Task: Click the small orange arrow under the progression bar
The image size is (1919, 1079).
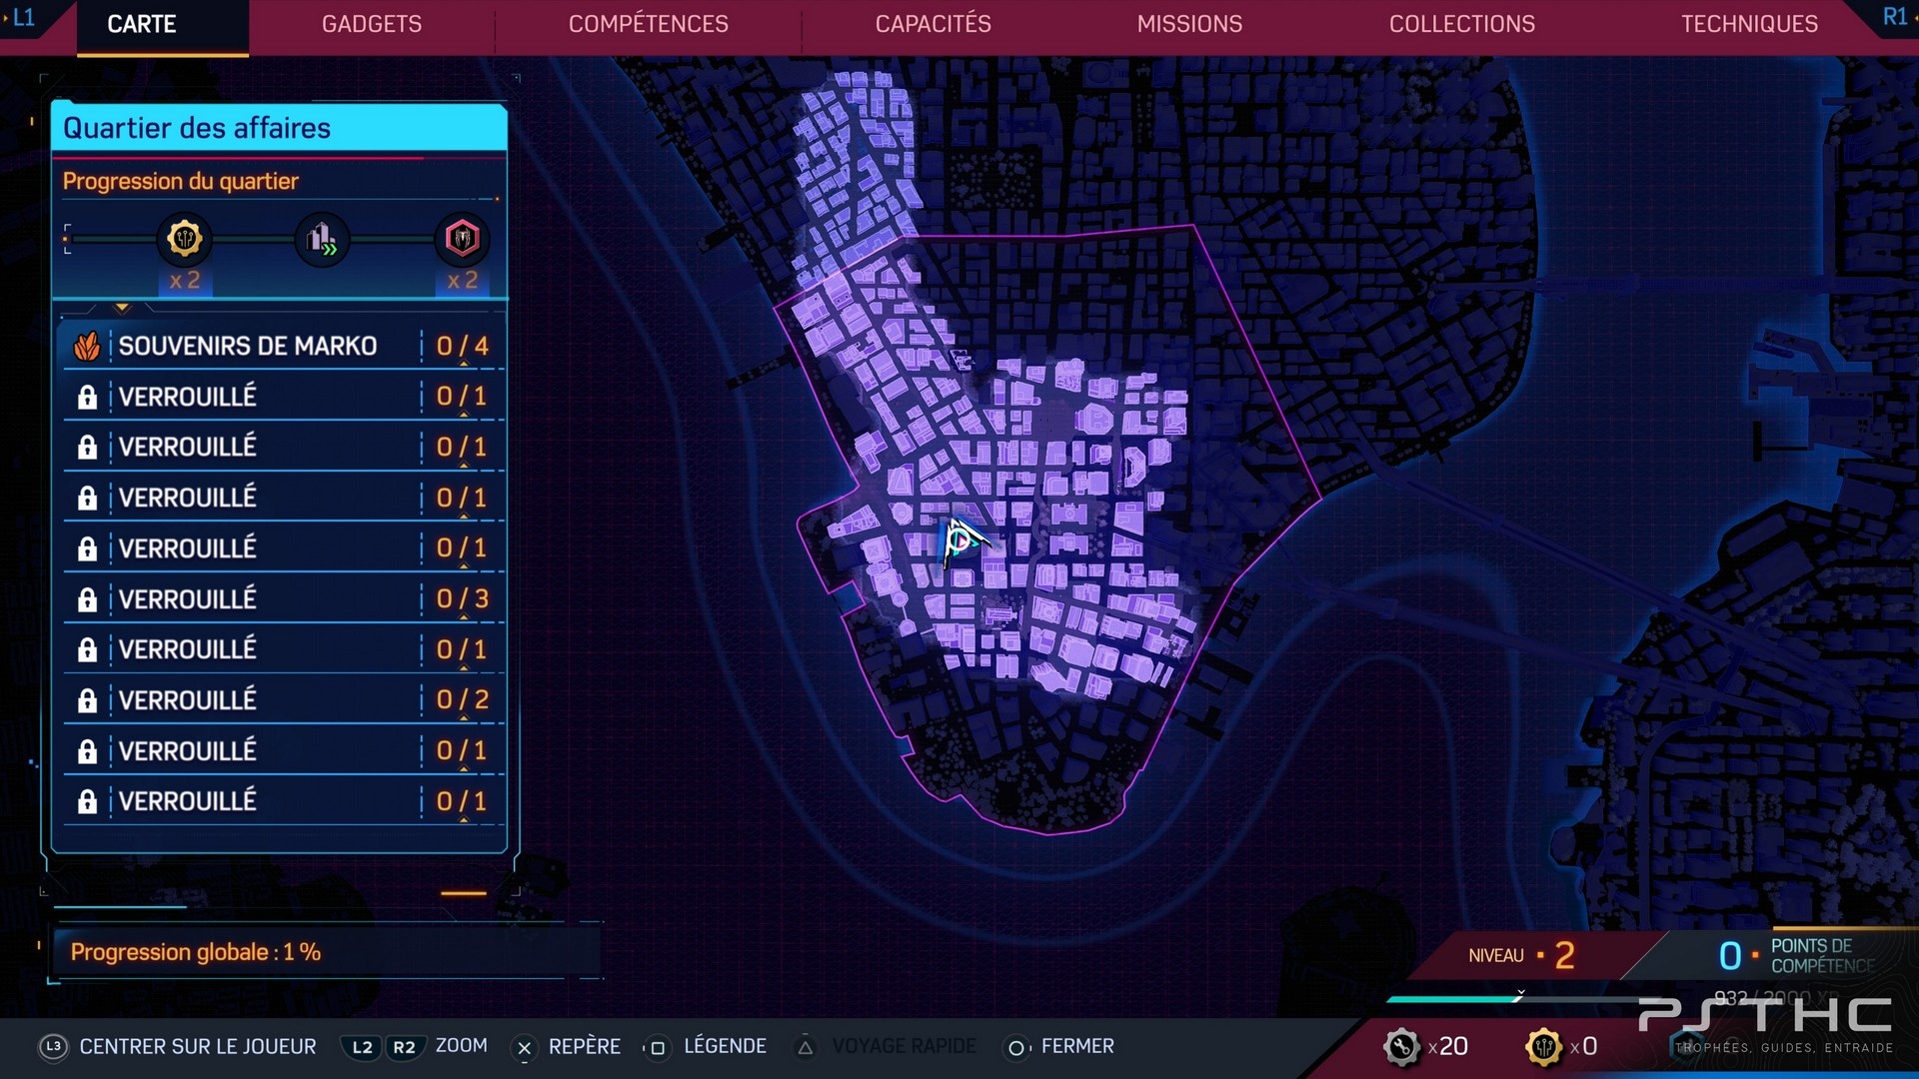Action: pyautogui.click(x=122, y=308)
